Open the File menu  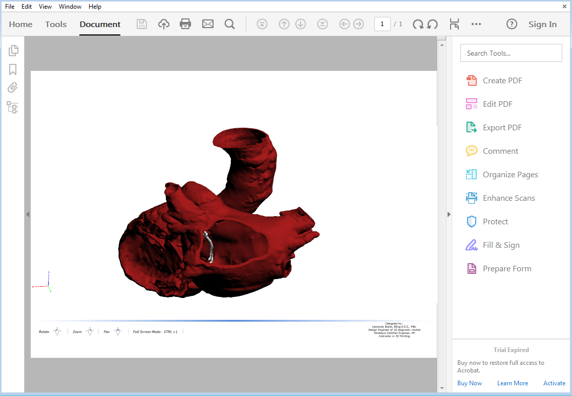coord(10,7)
